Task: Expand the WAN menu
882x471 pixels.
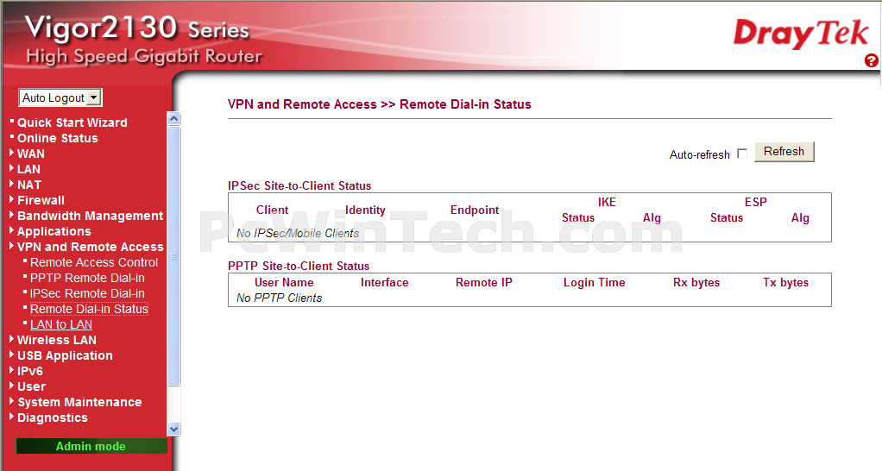Action: click(30, 154)
